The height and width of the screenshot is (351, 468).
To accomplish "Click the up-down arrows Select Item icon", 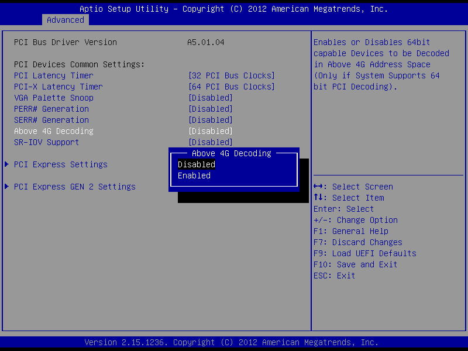I will click(x=318, y=198).
